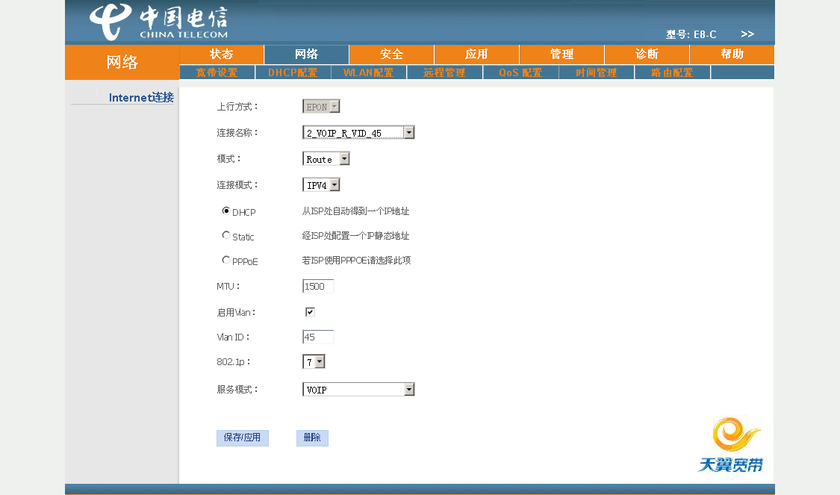The height and width of the screenshot is (495, 840).
Task: Switch to the 状态 tab
Action: tap(222, 54)
